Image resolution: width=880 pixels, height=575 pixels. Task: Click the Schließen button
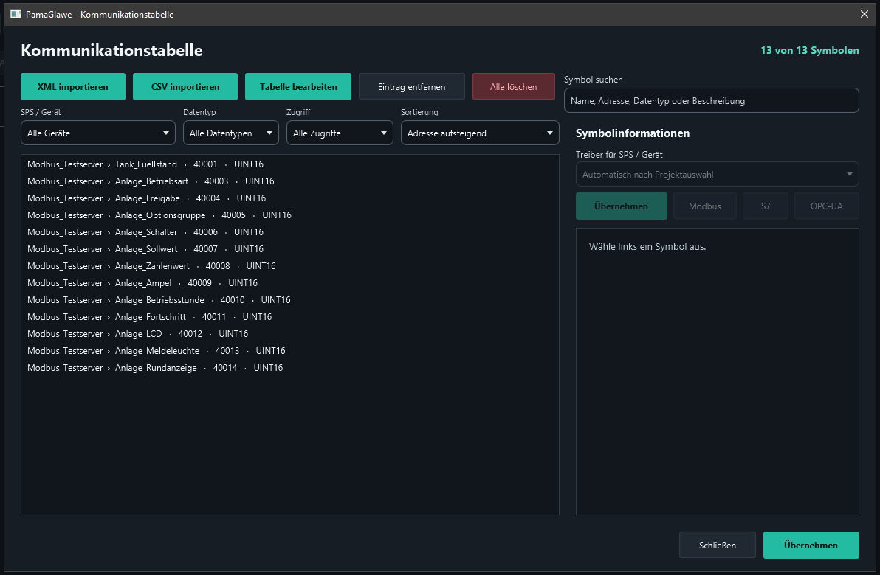point(718,546)
